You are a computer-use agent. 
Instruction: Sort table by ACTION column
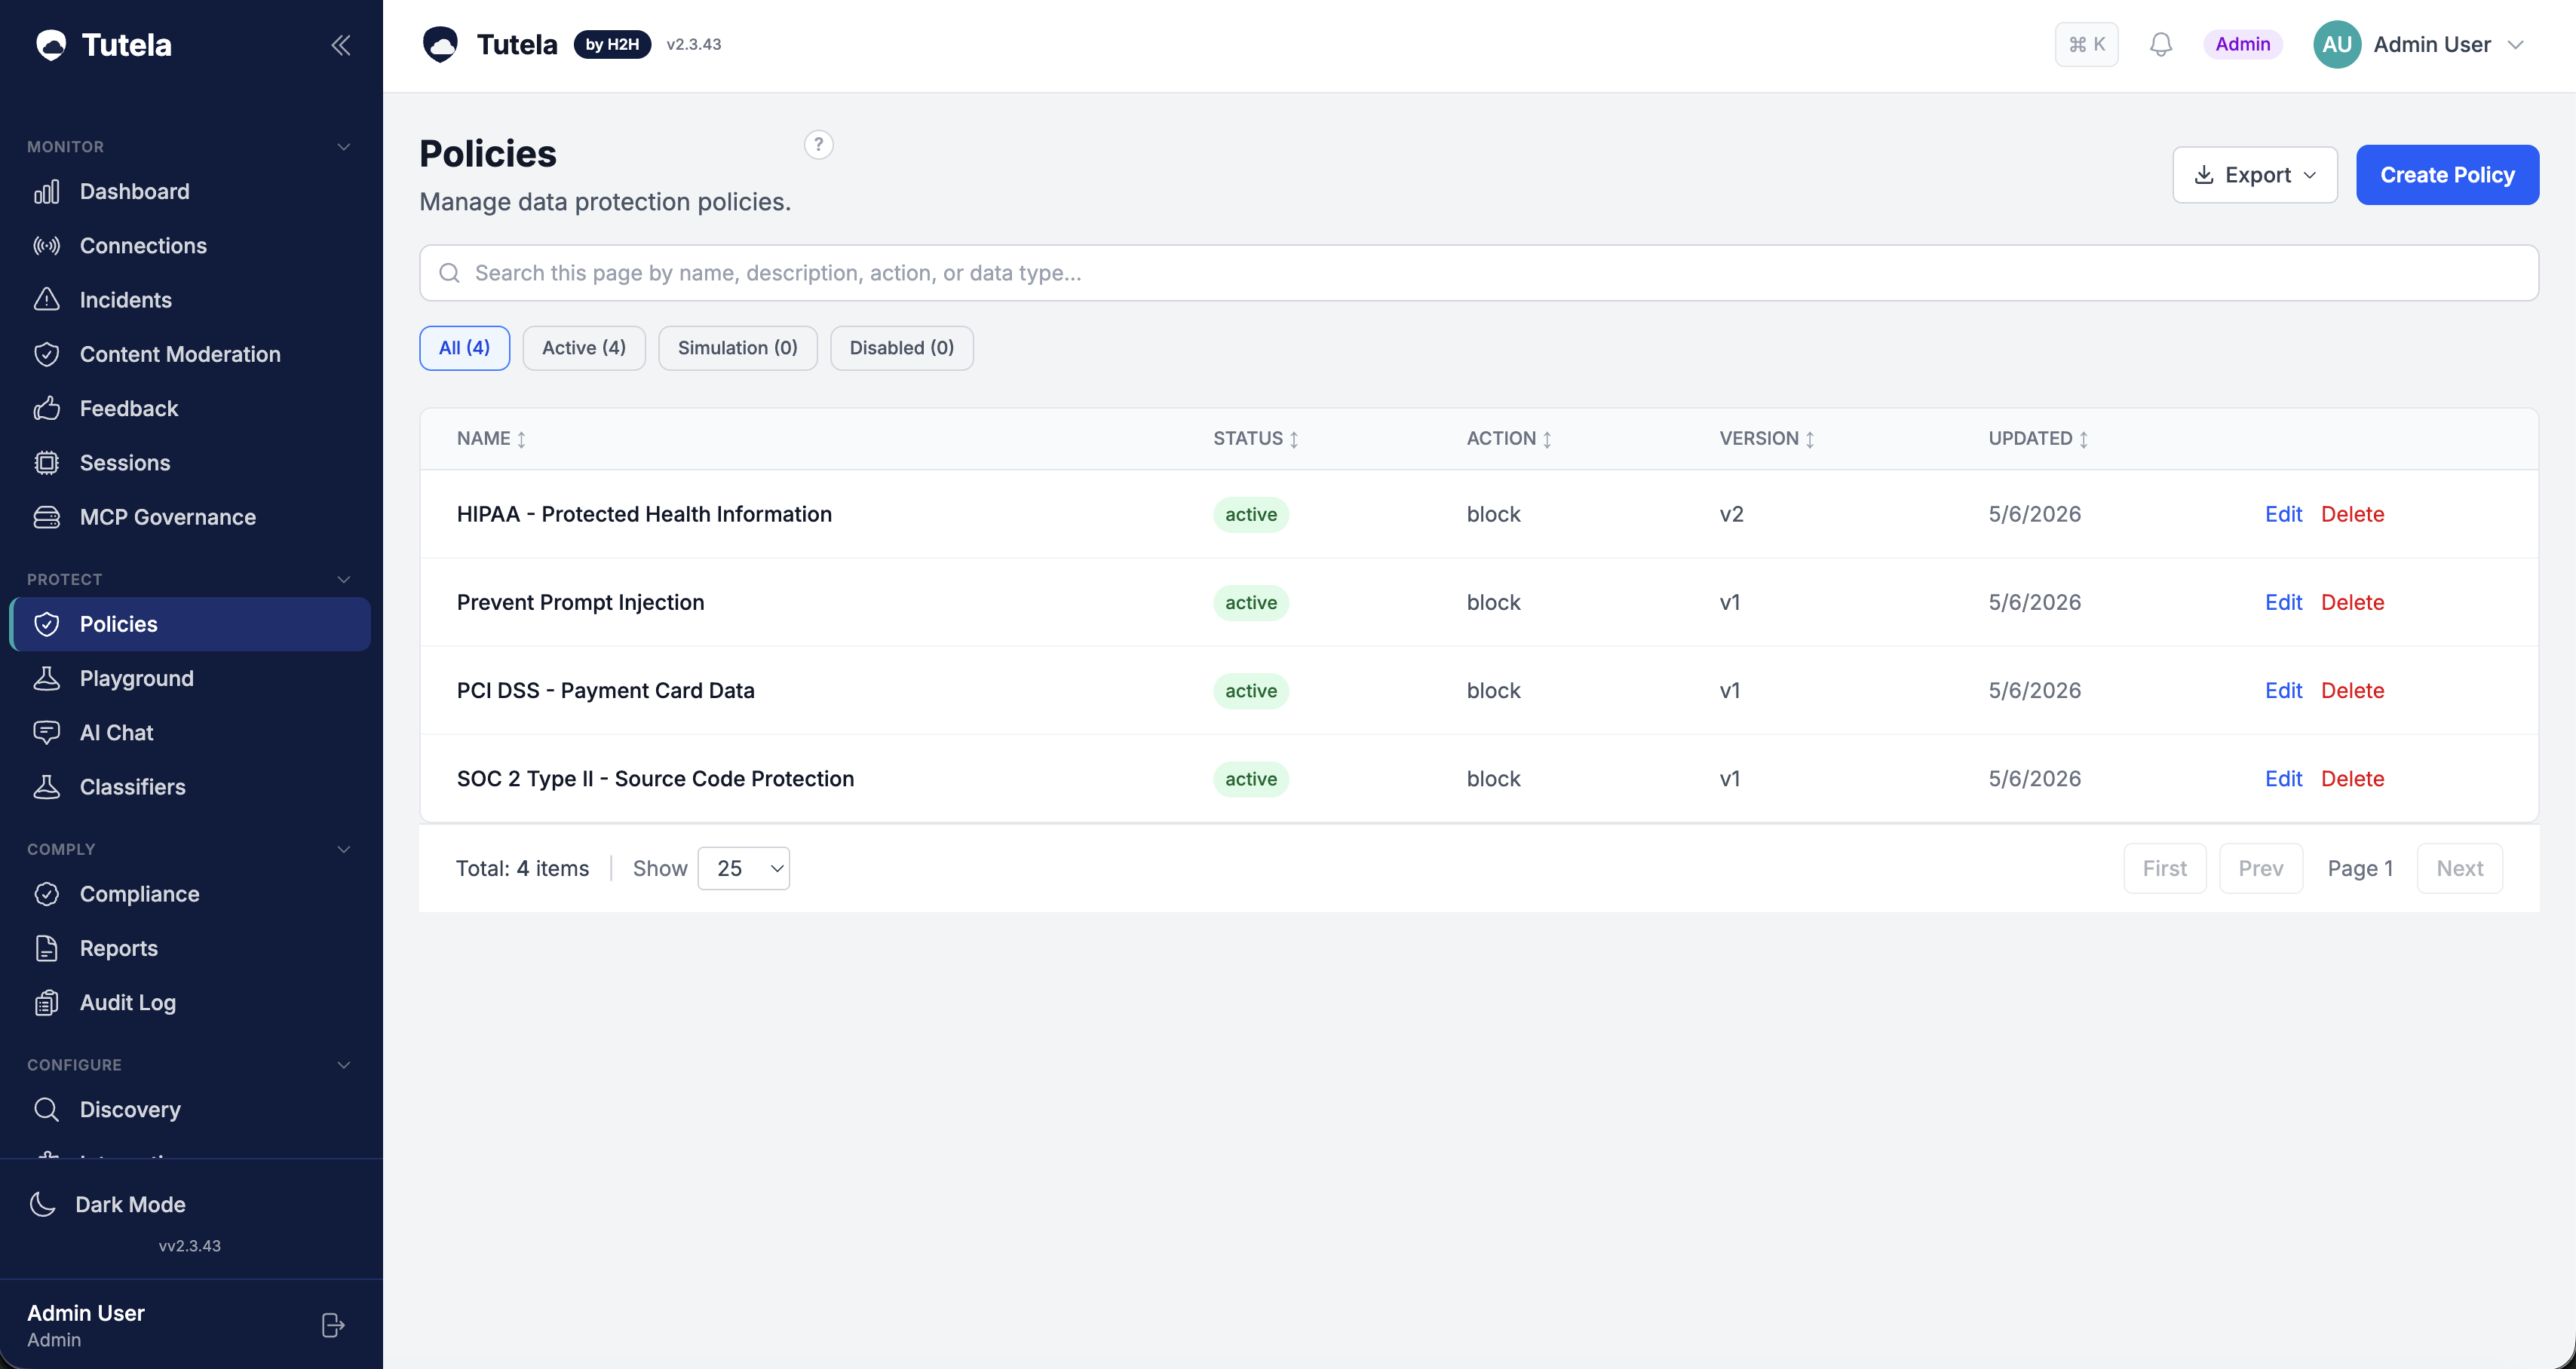[1508, 439]
